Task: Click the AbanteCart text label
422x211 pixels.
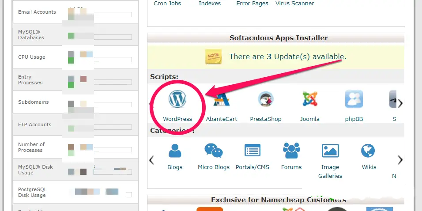Action: coord(222,119)
